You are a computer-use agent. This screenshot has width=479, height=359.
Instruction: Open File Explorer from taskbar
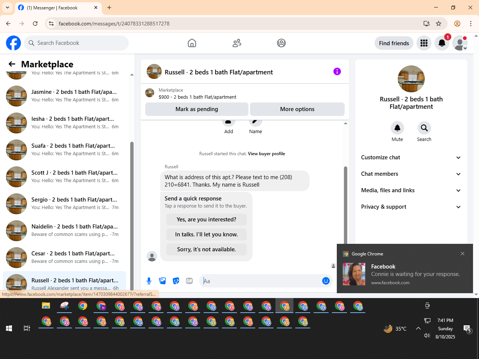click(x=46, y=306)
